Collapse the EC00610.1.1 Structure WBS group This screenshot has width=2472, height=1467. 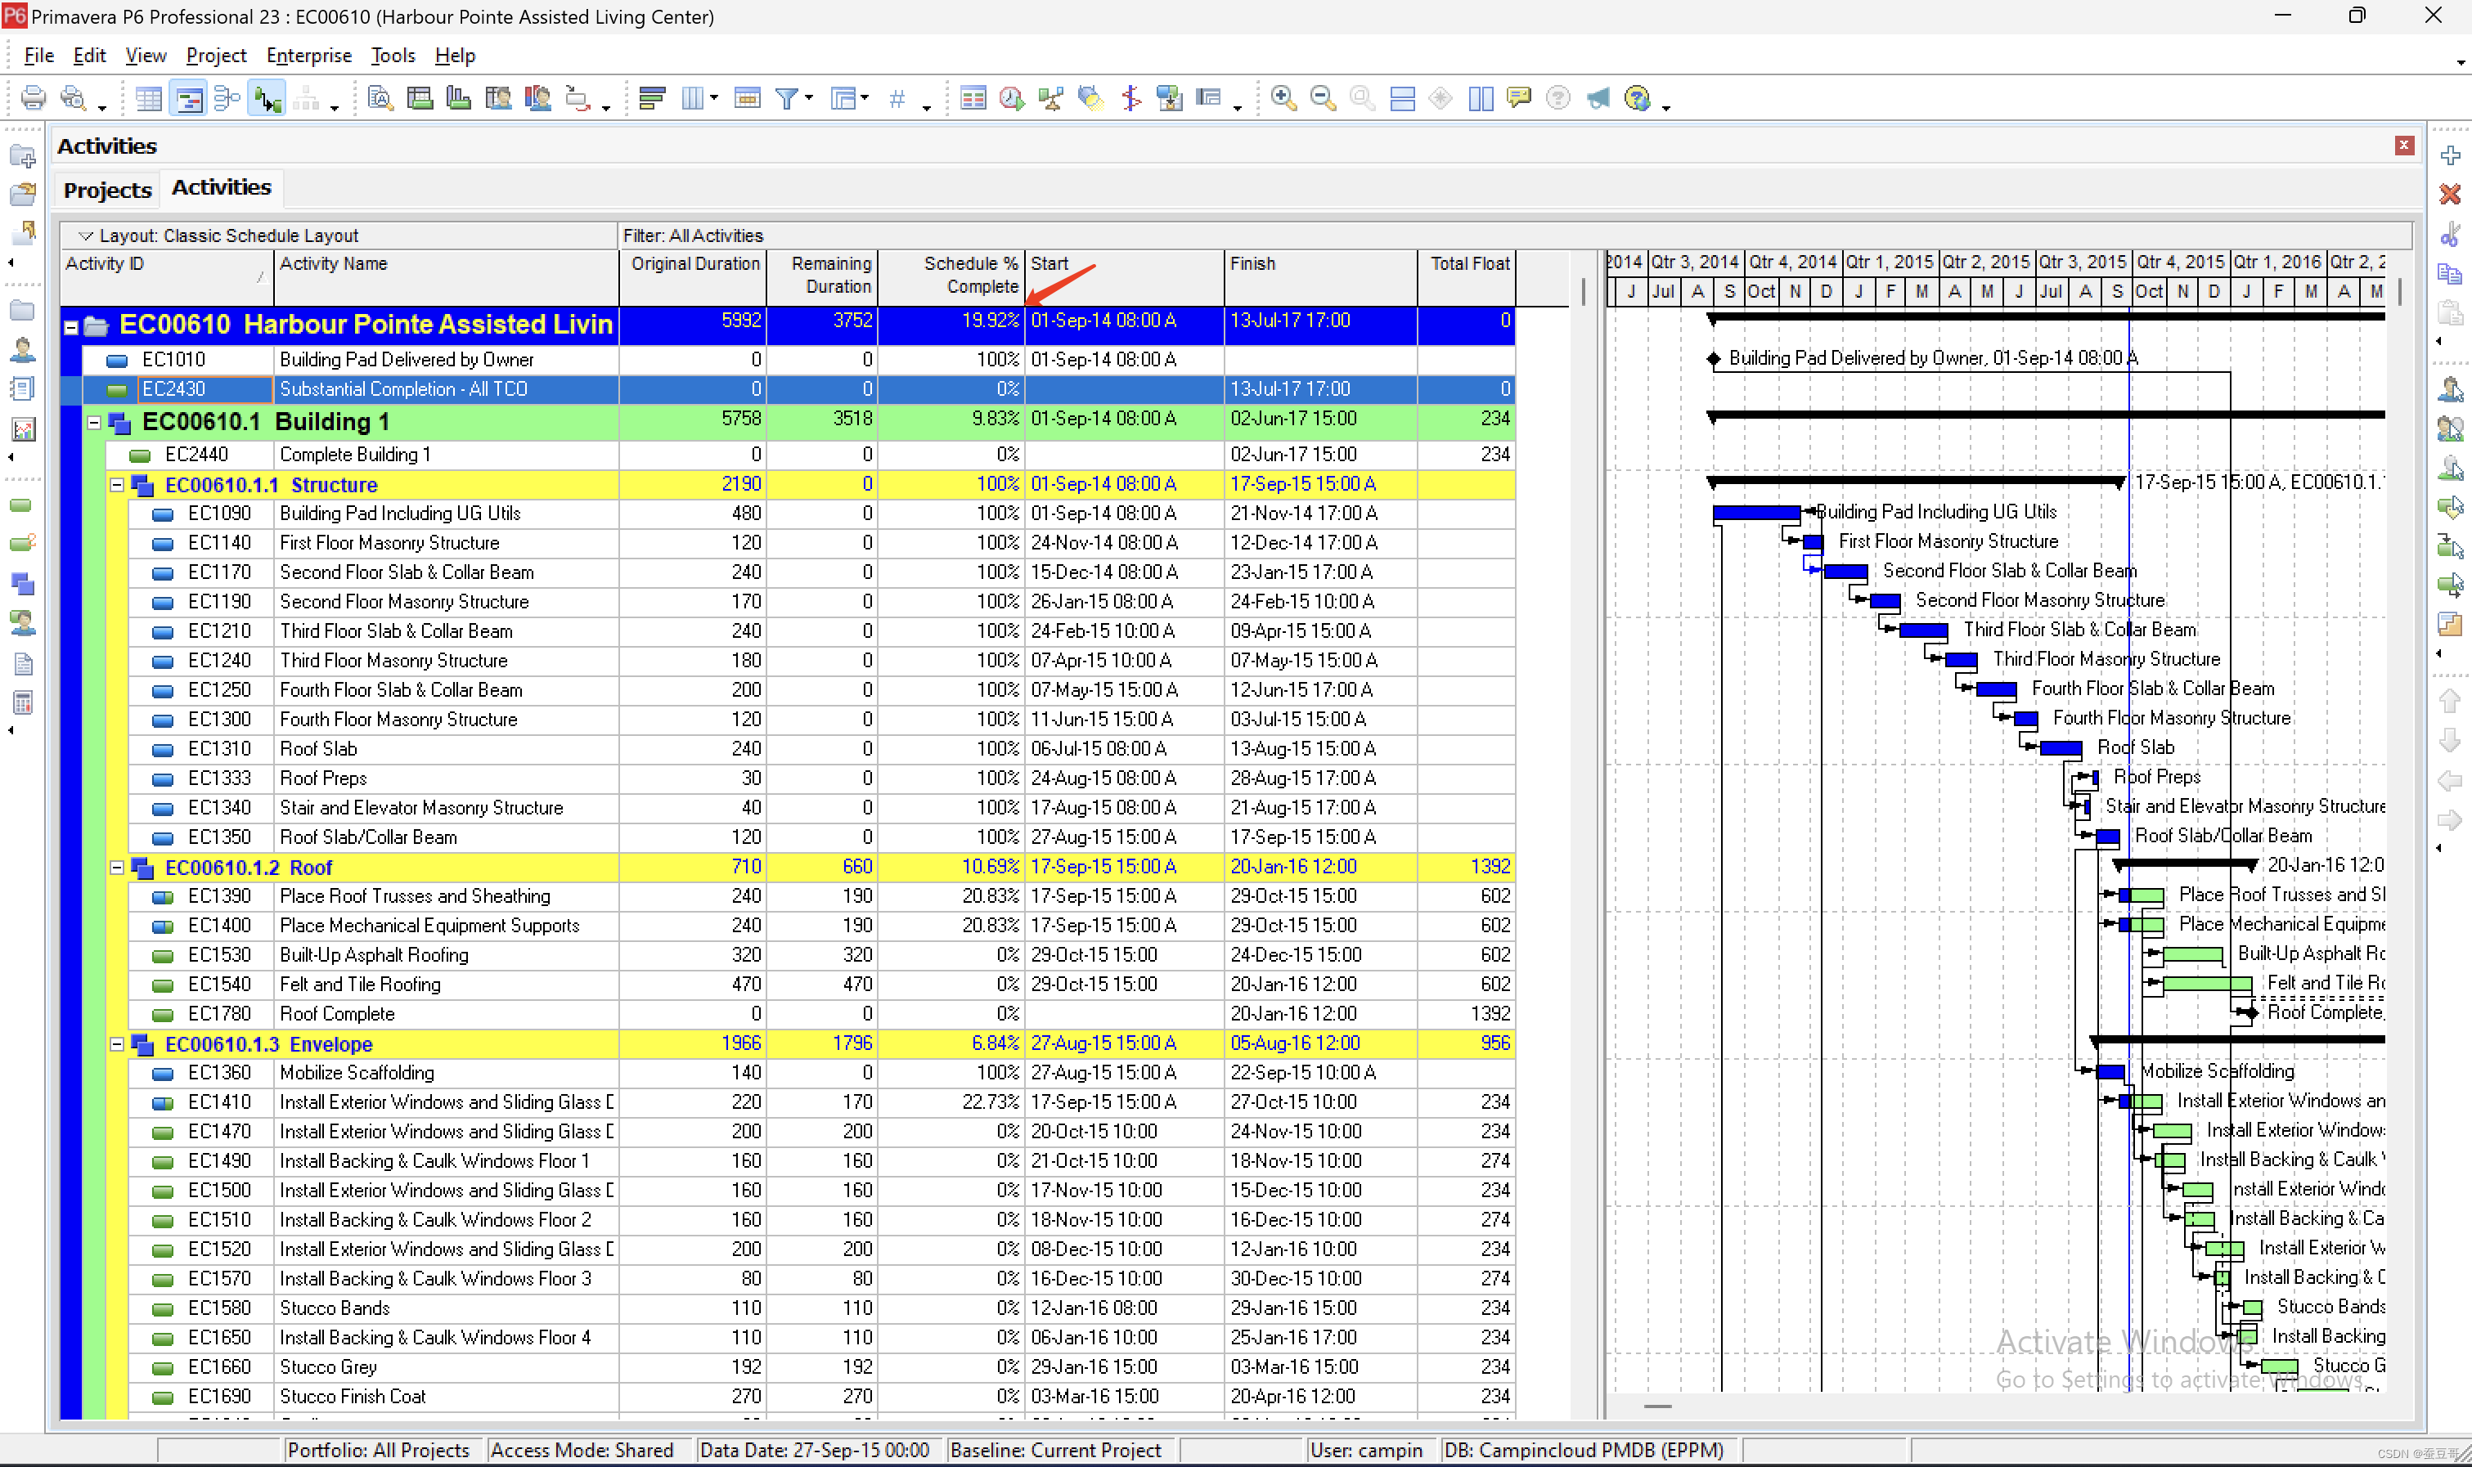point(117,484)
